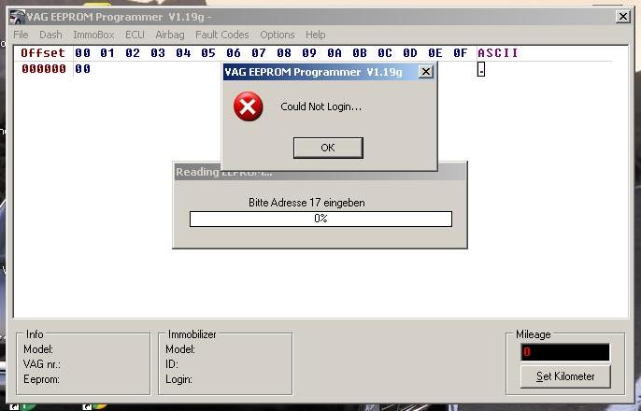Click the Mileage value field

click(x=565, y=352)
